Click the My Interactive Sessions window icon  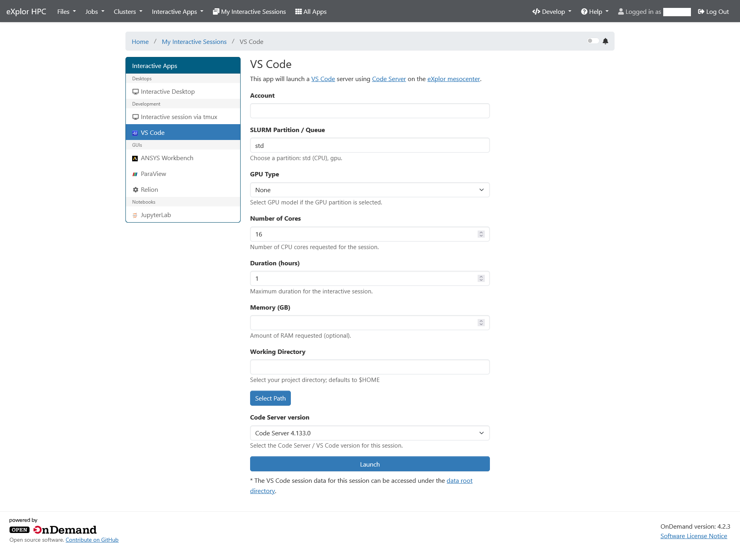click(216, 11)
